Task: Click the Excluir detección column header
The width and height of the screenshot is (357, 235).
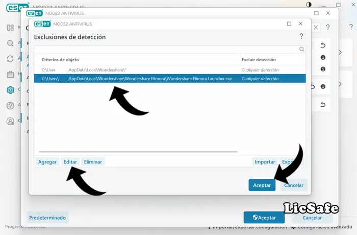Action: 259,60
